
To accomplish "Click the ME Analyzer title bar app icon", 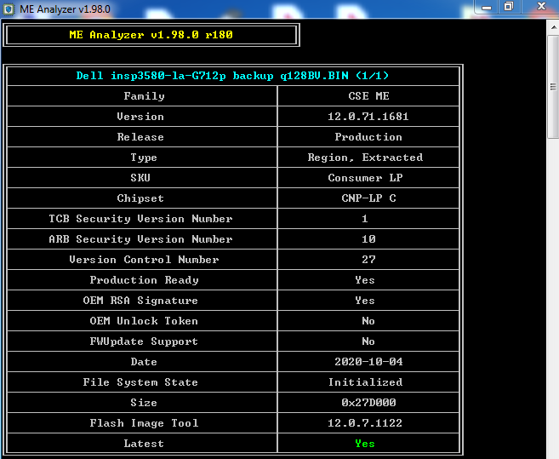I will pos(9,9).
